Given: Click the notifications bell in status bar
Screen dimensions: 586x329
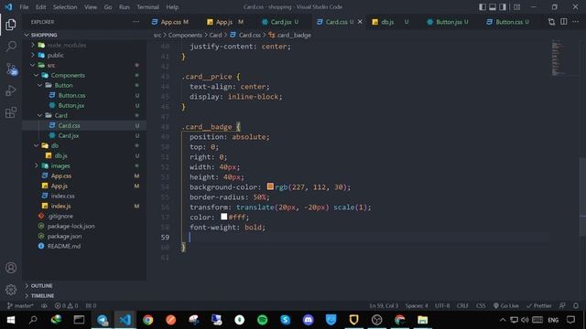Looking at the screenshot, I should pos(576,305).
